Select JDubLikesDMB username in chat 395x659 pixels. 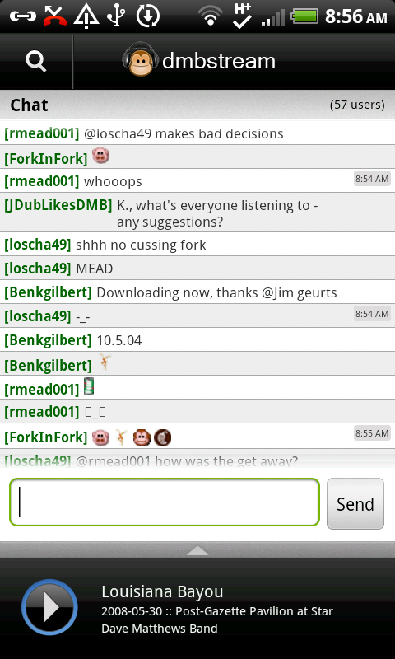tap(58, 205)
